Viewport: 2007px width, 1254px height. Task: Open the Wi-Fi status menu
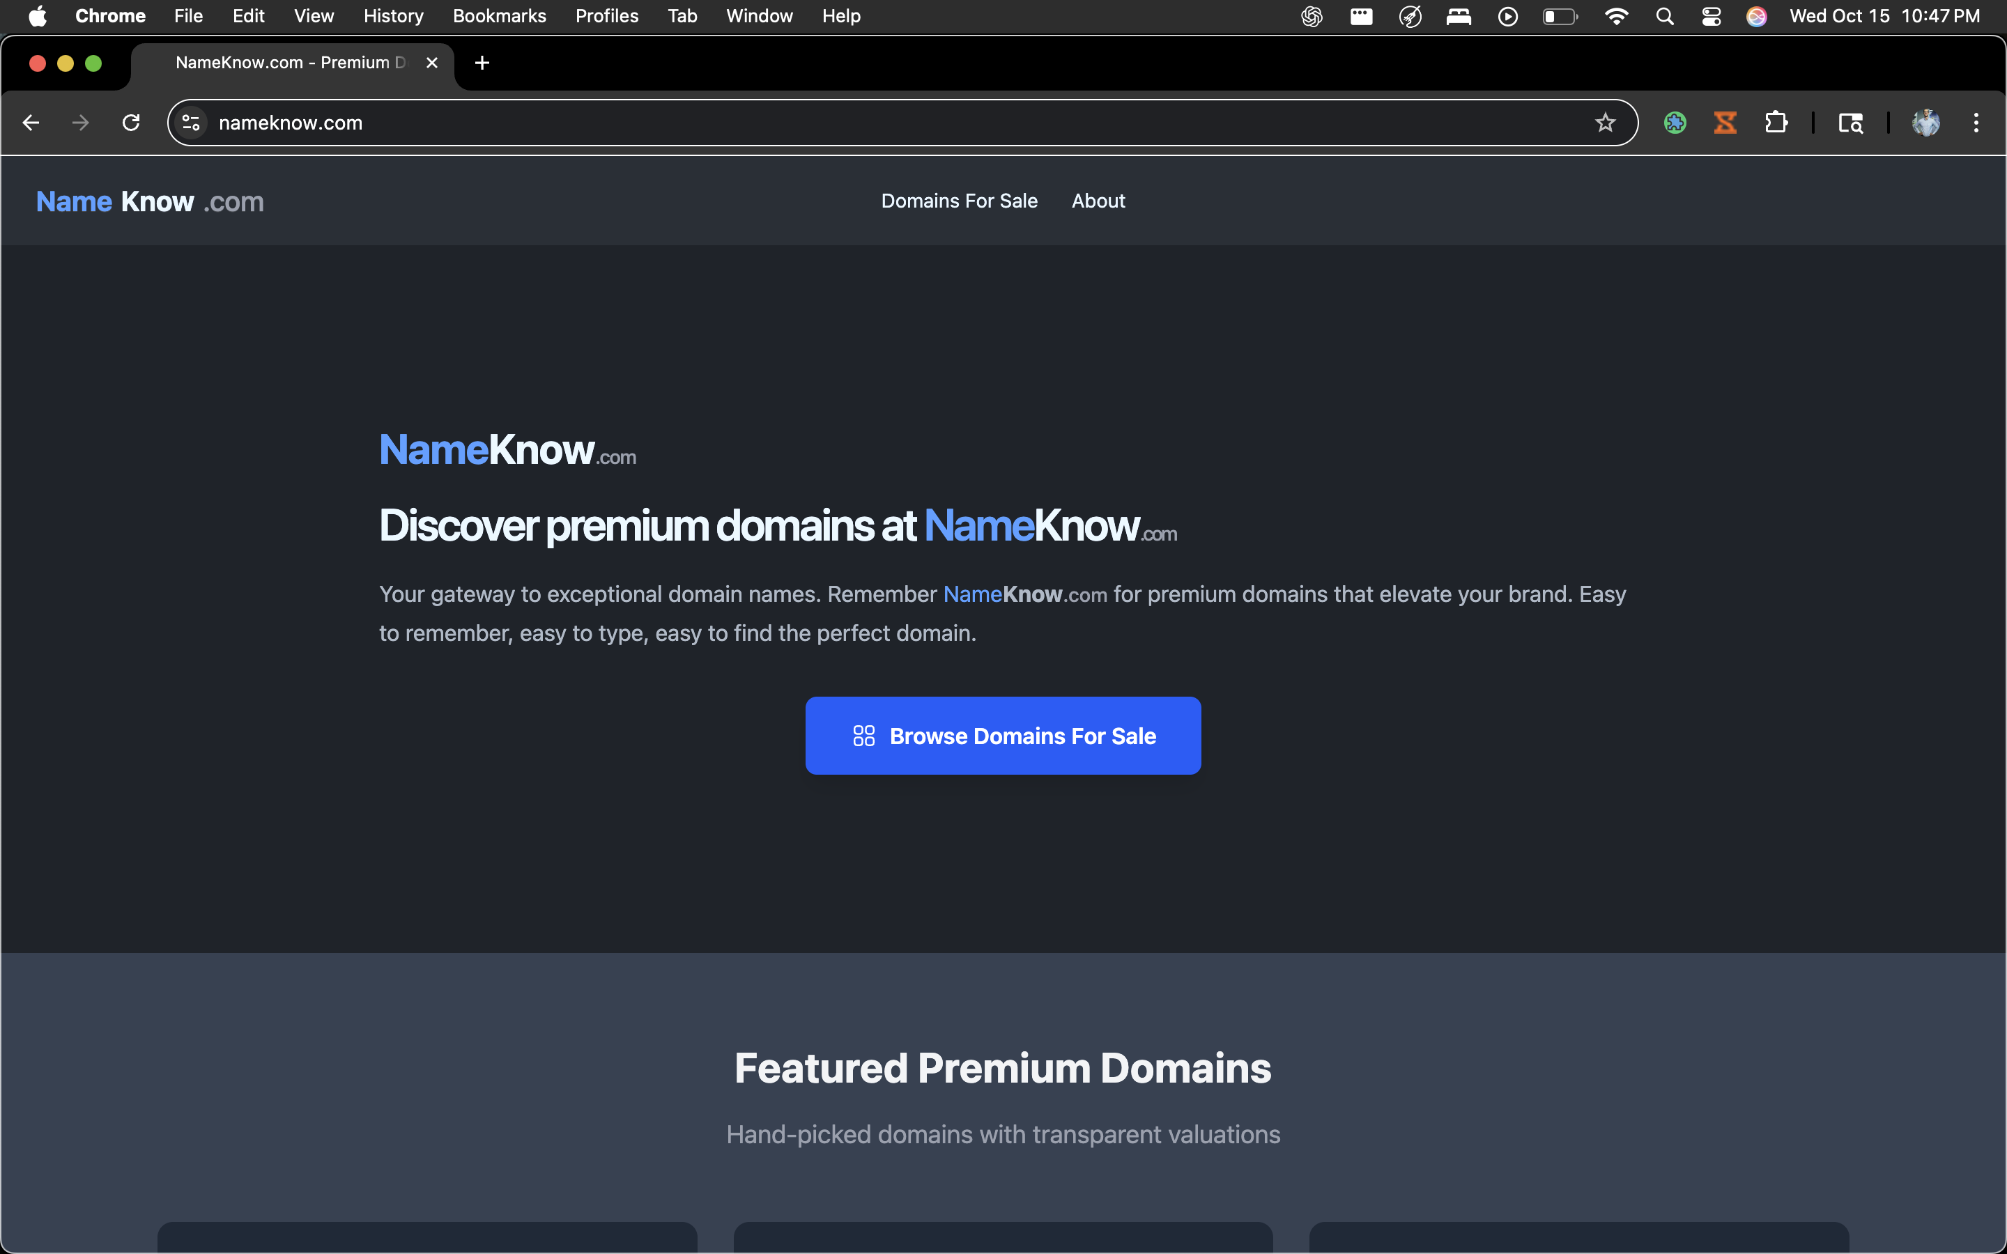1615,17
